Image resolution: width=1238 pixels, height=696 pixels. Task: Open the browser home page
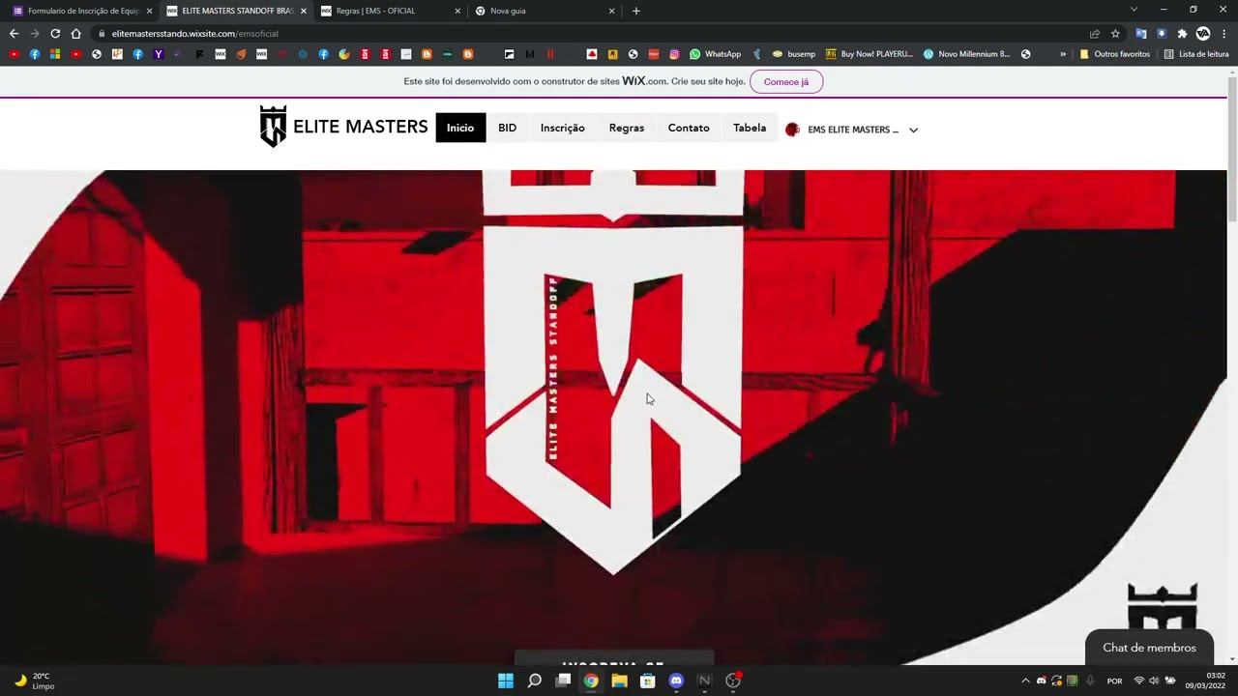point(76,34)
